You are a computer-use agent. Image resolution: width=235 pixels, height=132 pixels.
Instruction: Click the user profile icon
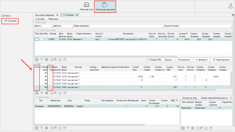230,6
